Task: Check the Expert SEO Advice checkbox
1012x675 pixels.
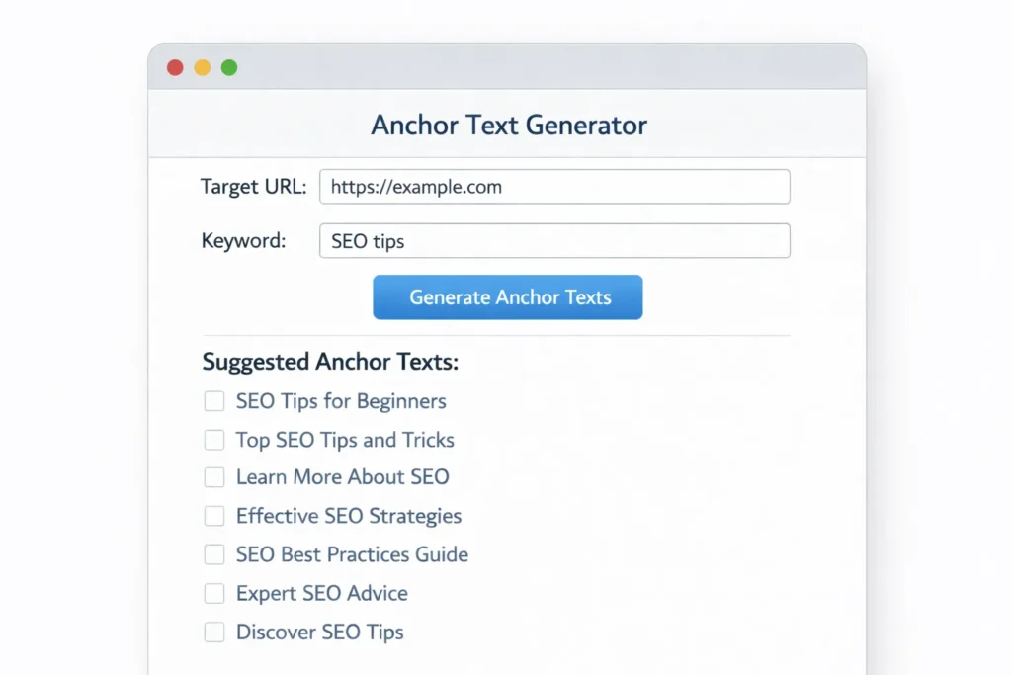Action: (x=214, y=593)
